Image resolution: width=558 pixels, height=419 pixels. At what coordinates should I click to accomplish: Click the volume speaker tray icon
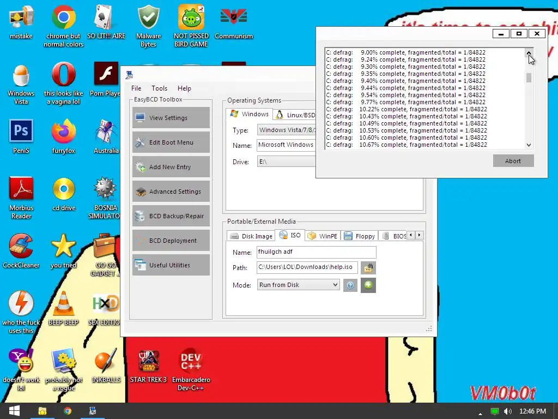508,411
